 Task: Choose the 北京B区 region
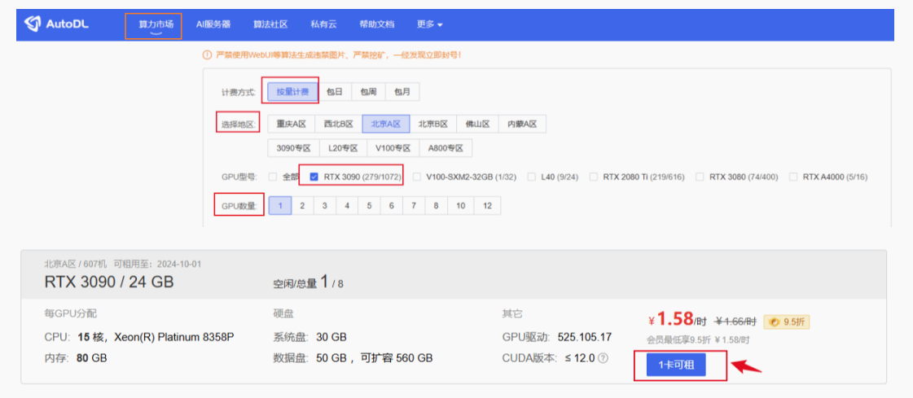click(x=433, y=124)
